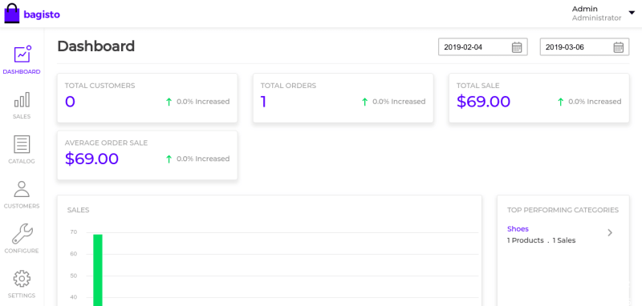Open calendar picker for 2019-03-06 date

point(618,47)
